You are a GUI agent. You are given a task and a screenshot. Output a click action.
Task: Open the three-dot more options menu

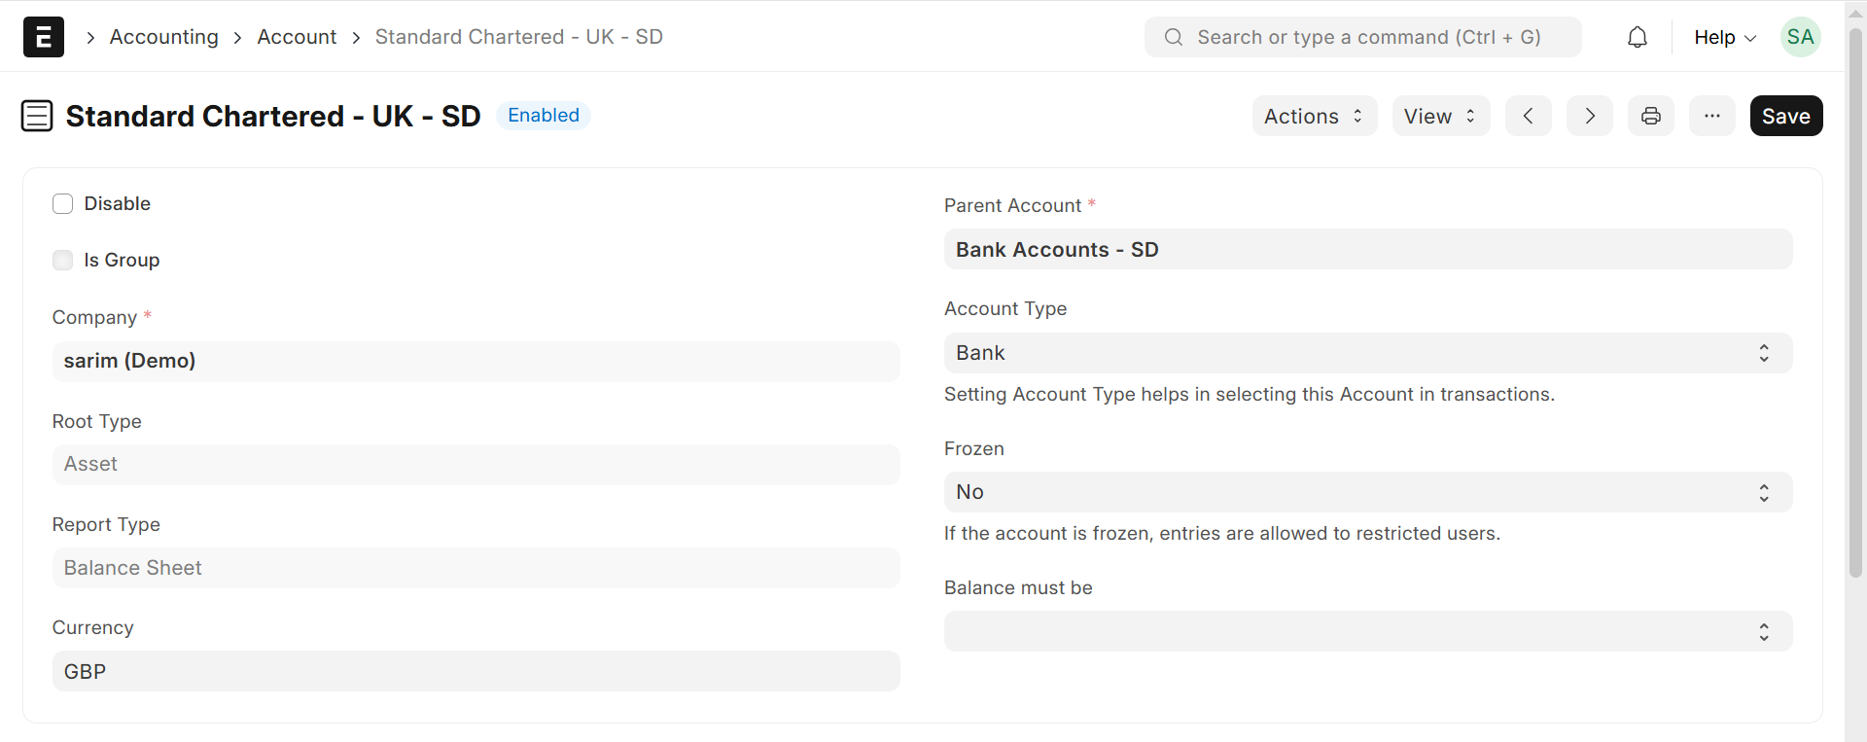[x=1712, y=116]
